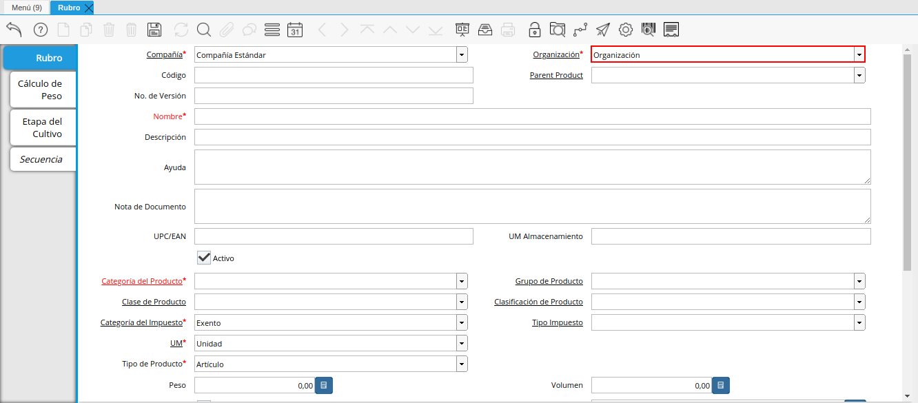The image size is (918, 403).
Task: Click the UPC/EAN input field
Action: 334,236
